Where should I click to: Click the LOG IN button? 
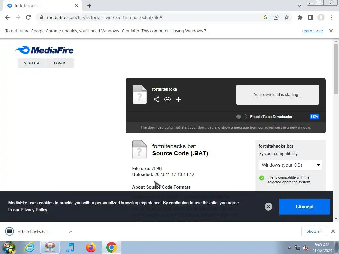tap(60, 63)
